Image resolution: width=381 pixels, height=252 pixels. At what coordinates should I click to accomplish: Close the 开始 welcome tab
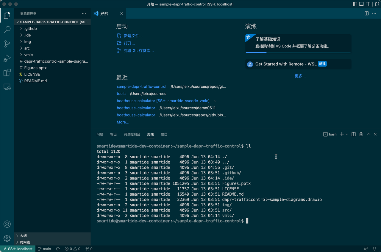point(121,13)
